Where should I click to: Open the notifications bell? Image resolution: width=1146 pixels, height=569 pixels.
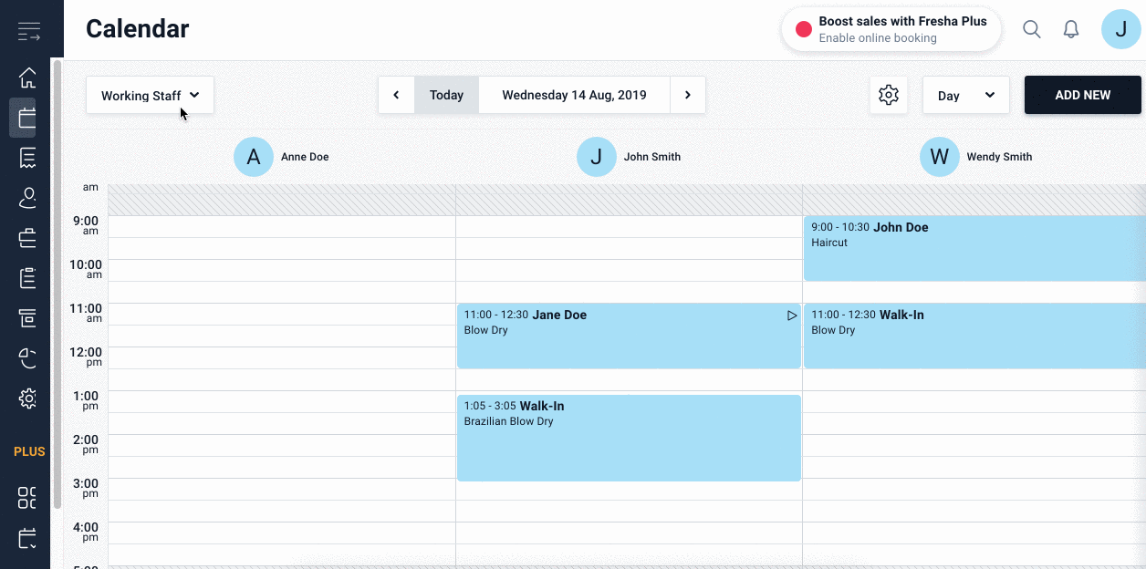(1072, 29)
